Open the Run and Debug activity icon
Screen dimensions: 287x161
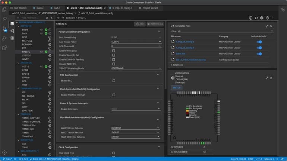coord(4,38)
